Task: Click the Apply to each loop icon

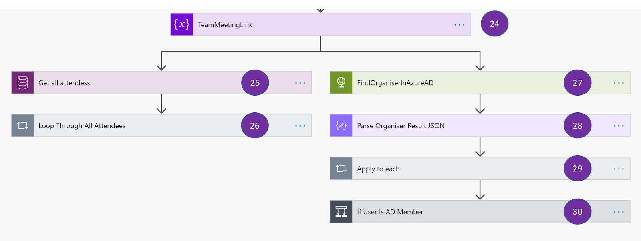Action: (x=341, y=169)
